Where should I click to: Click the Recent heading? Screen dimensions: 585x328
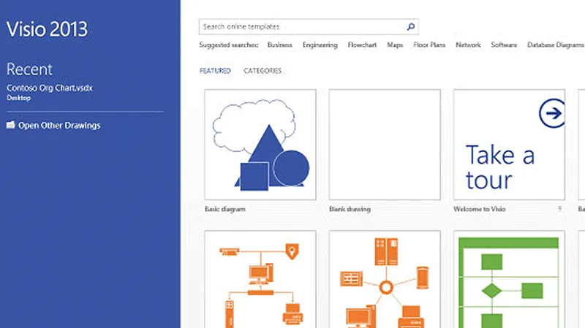pyautogui.click(x=29, y=69)
